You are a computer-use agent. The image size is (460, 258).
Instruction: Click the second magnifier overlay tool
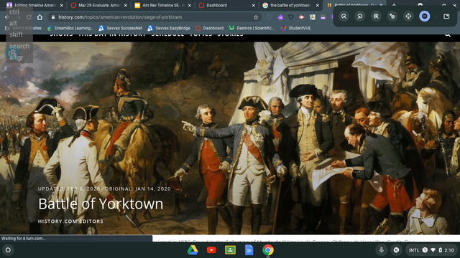click(360, 16)
